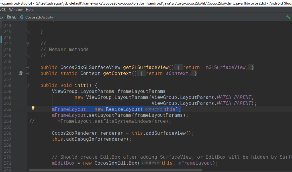
Task: Open the VCS menu
Action: click(3, 10)
